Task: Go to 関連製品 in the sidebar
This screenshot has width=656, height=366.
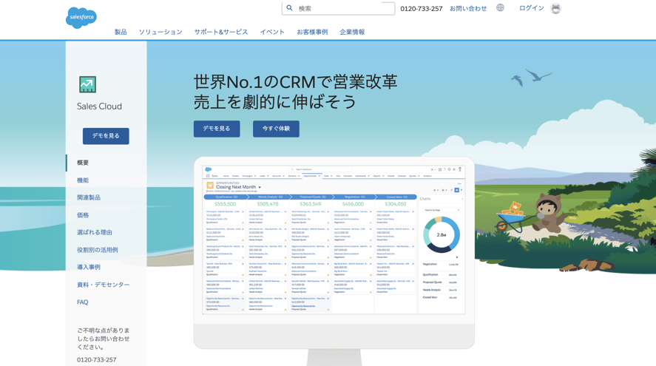Action: click(x=89, y=197)
